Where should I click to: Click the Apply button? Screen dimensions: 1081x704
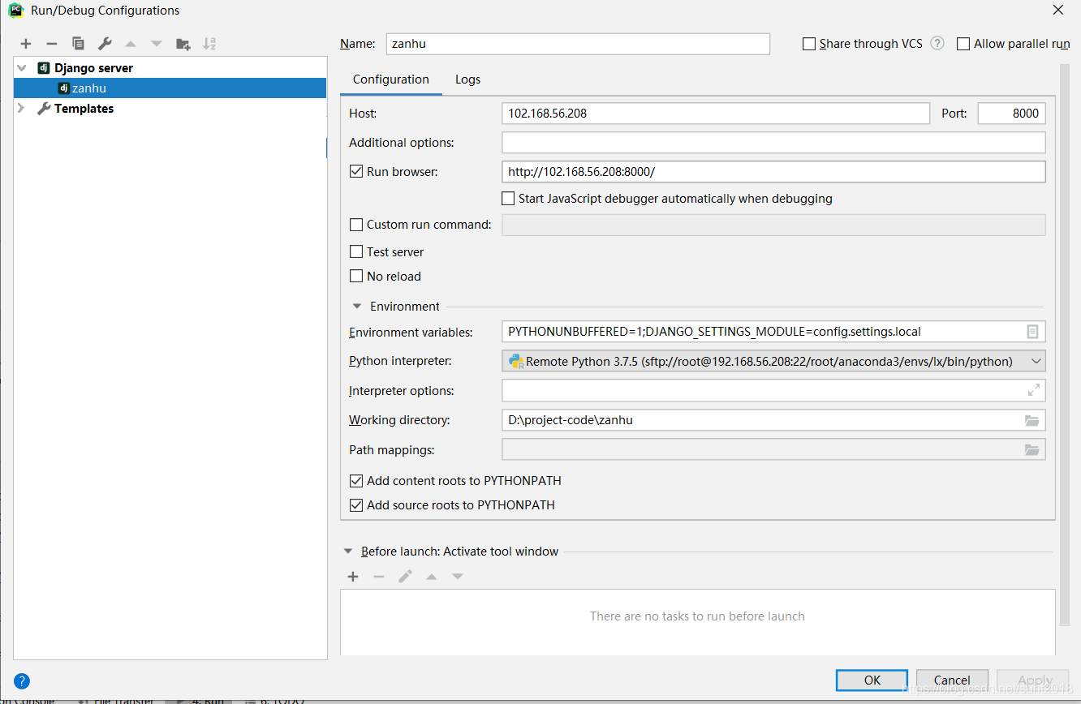pos(1035,680)
